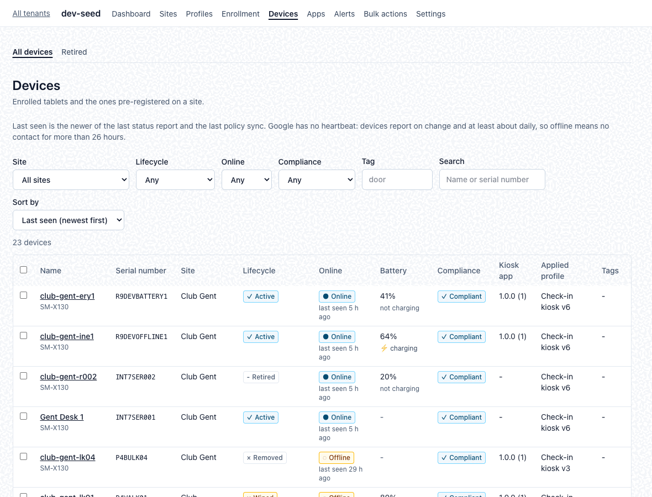The height and width of the screenshot is (497, 652).
Task: Click the Compliant badge for club-gent-ery1
Action: coord(461,297)
